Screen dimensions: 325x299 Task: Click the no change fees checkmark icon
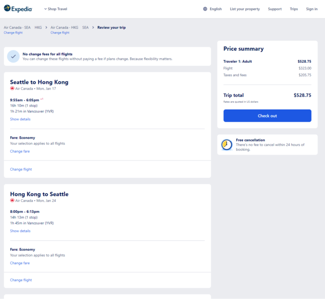[x=13, y=56]
